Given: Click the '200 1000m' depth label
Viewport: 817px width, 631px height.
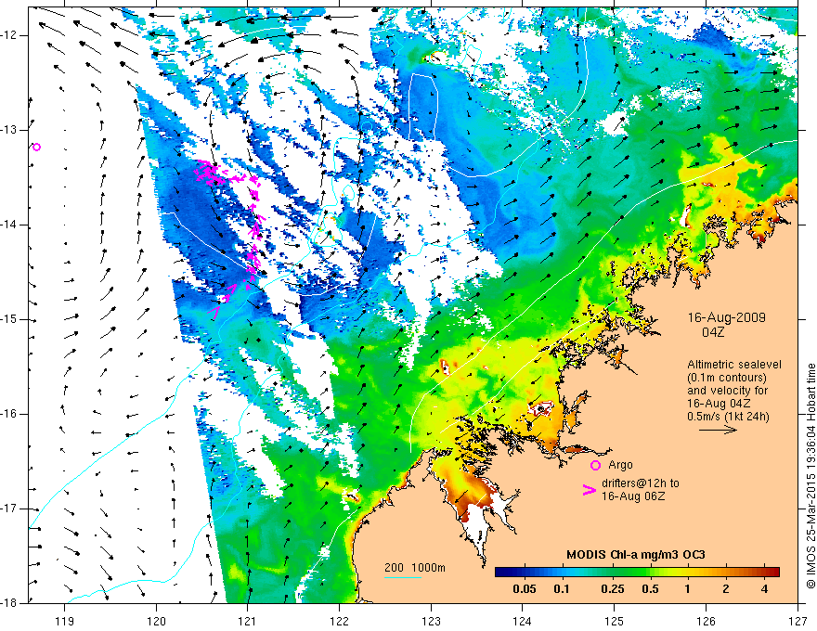Looking at the screenshot, I should [415, 568].
